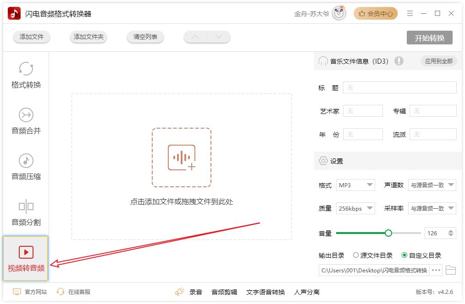The image size is (465, 304).
Task: Click the move down arrow button
Action: point(218,37)
